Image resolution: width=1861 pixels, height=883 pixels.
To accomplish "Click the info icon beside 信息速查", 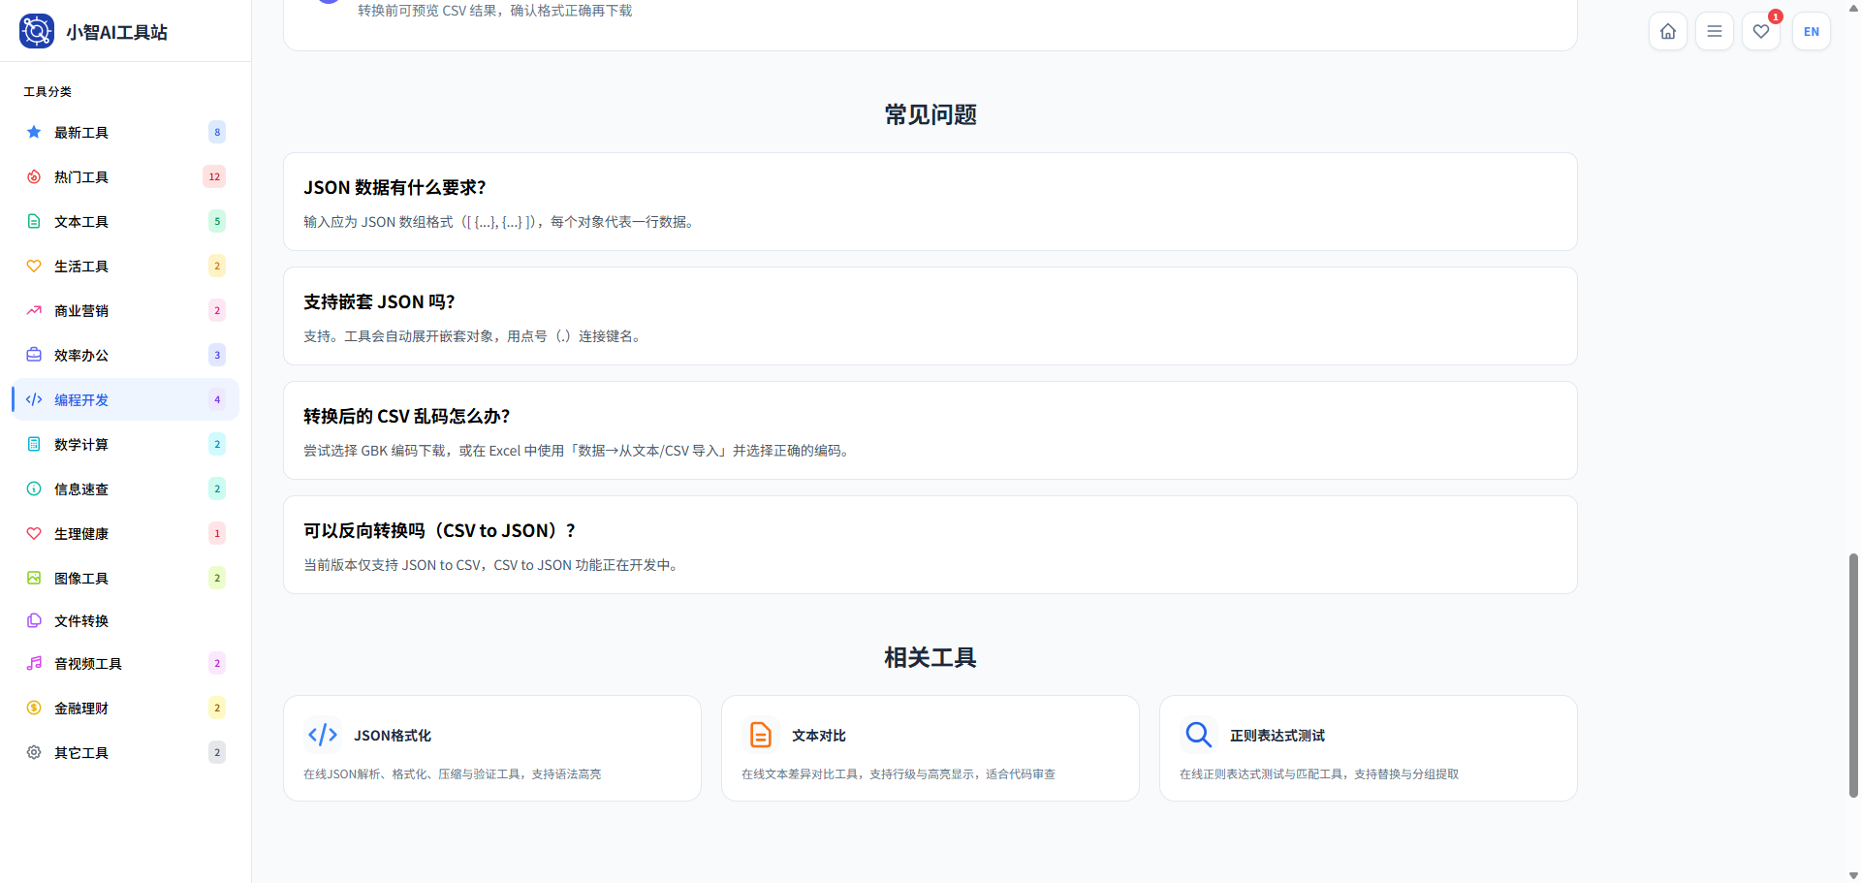I will coord(34,489).
